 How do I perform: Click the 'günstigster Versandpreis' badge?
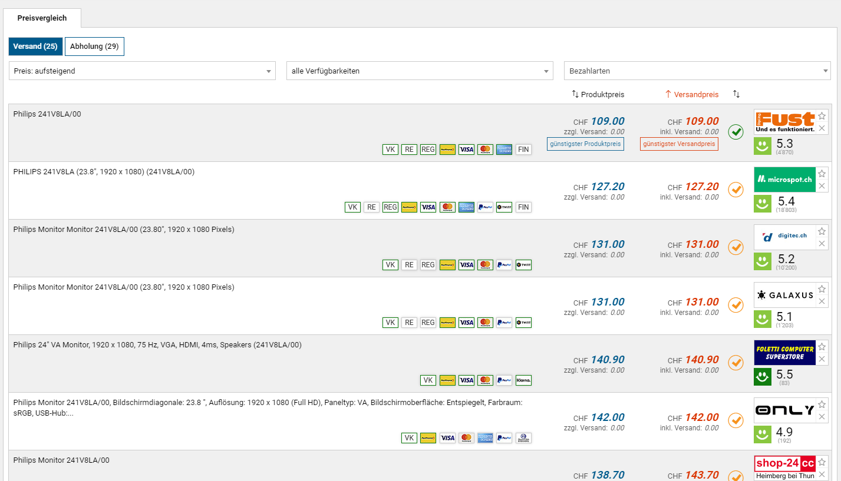click(x=679, y=144)
